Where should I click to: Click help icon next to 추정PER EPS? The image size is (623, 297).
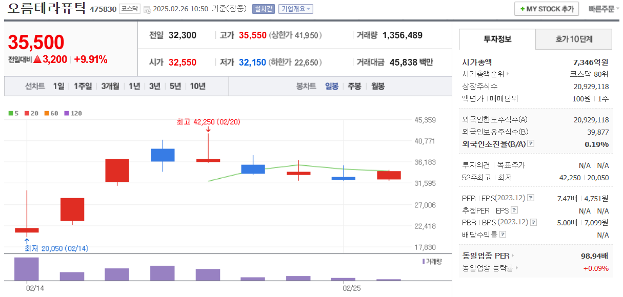(x=514, y=210)
